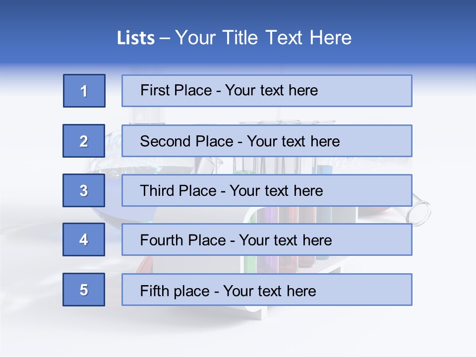Click into the 'Third Place' text bar
The image size is (476, 357).
[267, 190]
